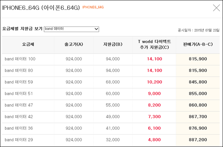Select the band 데이터 51 plan row
The height and width of the screenshot is (147, 223).
click(x=111, y=94)
